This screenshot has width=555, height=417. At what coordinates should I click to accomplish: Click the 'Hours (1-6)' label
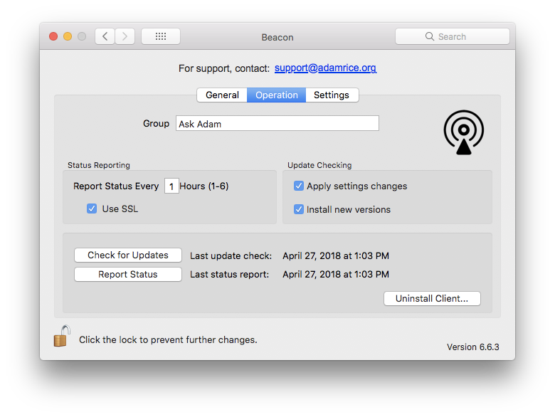[x=204, y=186]
